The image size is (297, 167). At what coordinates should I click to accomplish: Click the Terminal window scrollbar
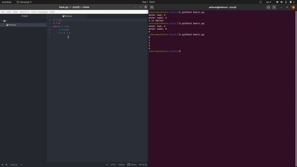[x=296, y=89]
